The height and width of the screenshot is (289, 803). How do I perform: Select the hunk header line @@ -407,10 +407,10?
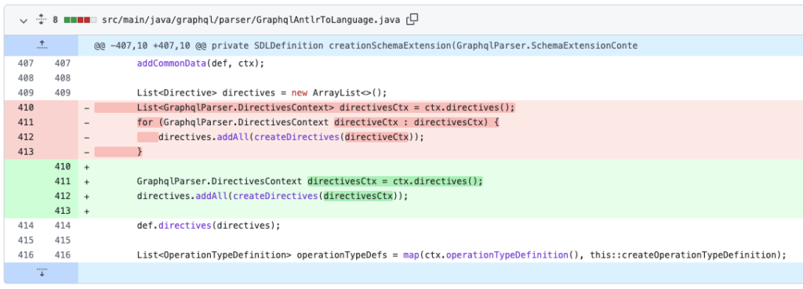pyautogui.click(x=365, y=45)
